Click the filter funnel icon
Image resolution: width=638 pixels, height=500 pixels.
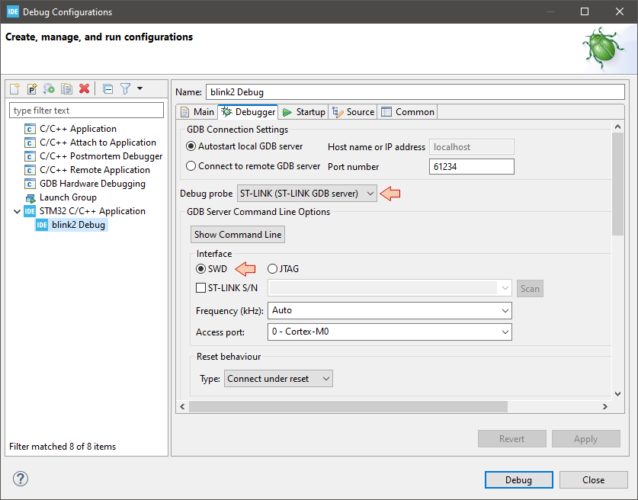click(125, 88)
